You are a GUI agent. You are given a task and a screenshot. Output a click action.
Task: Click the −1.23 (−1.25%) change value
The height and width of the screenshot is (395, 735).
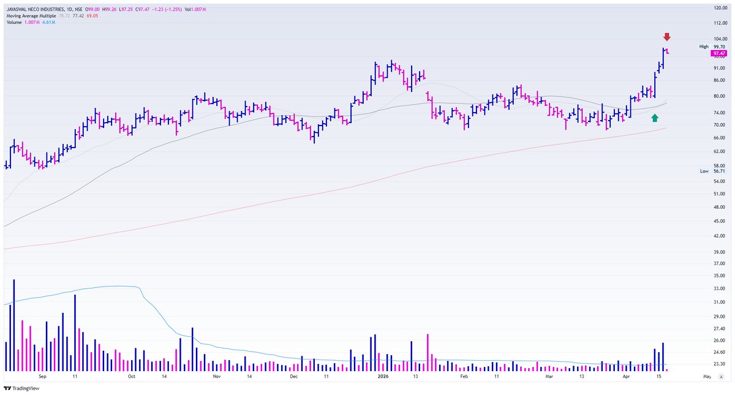coord(167,9)
